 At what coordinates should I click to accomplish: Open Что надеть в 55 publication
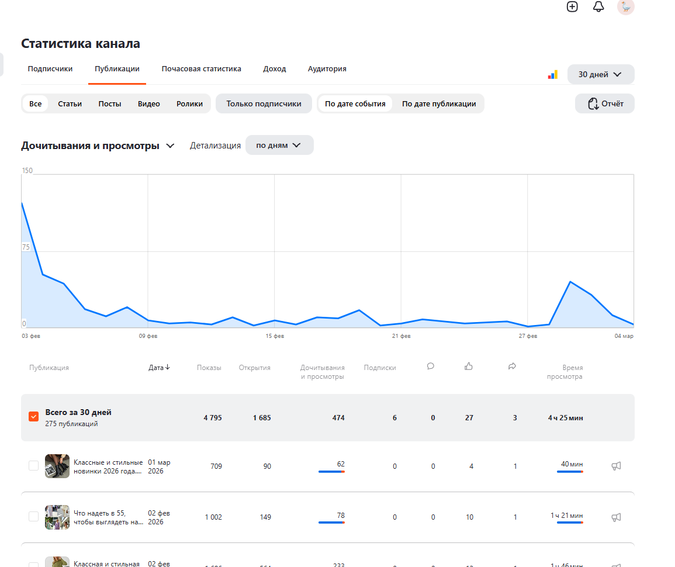click(108, 517)
